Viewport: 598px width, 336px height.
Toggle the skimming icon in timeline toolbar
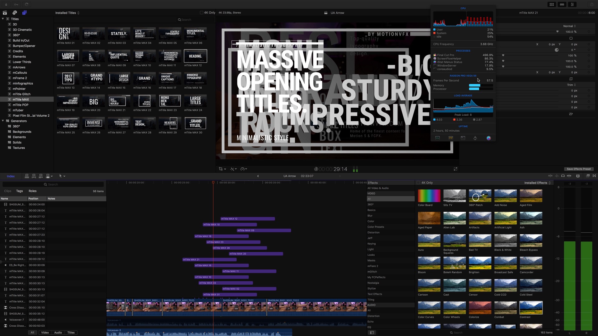tap(551, 176)
